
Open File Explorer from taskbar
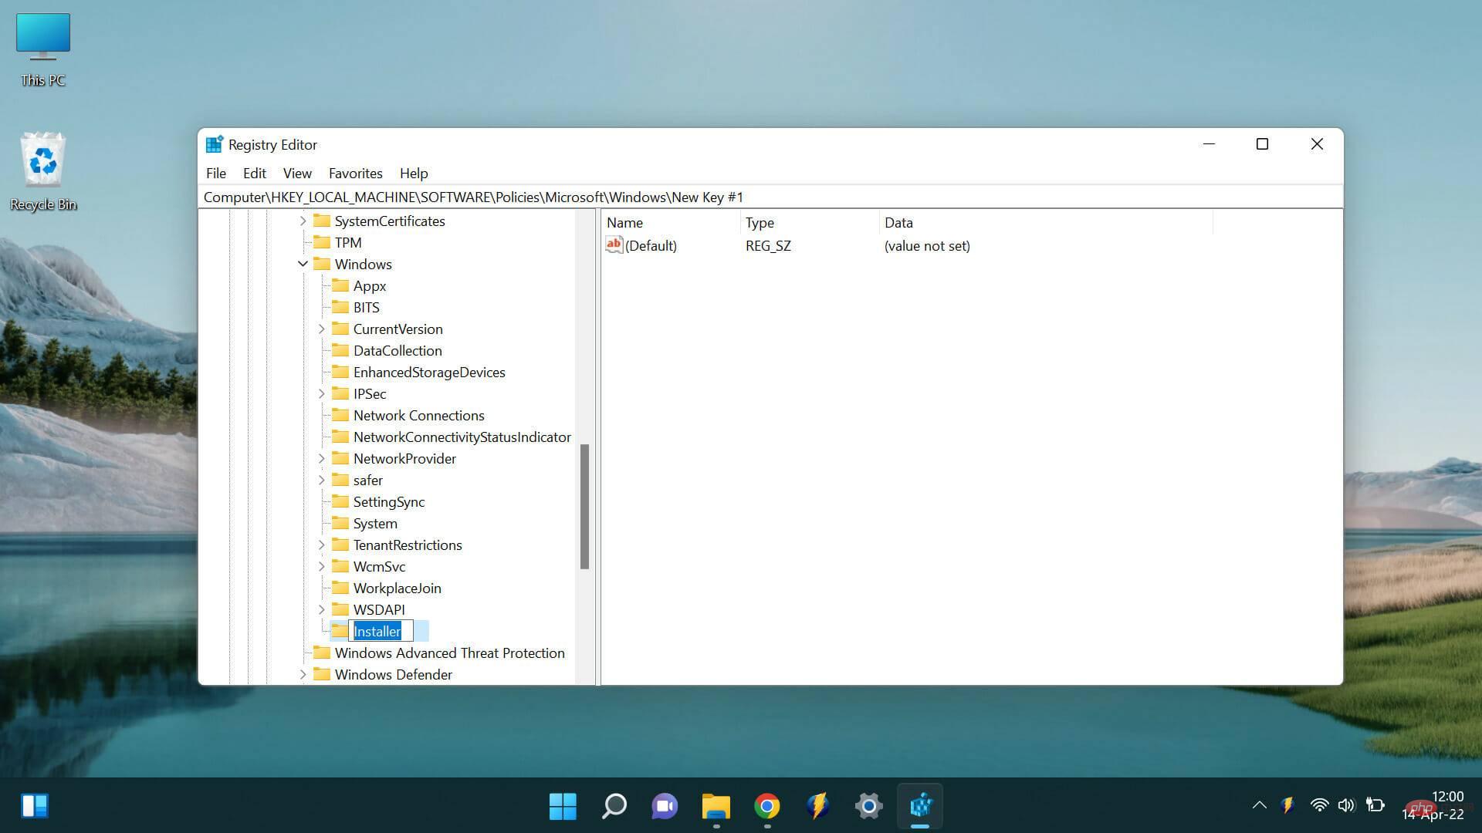coord(716,807)
